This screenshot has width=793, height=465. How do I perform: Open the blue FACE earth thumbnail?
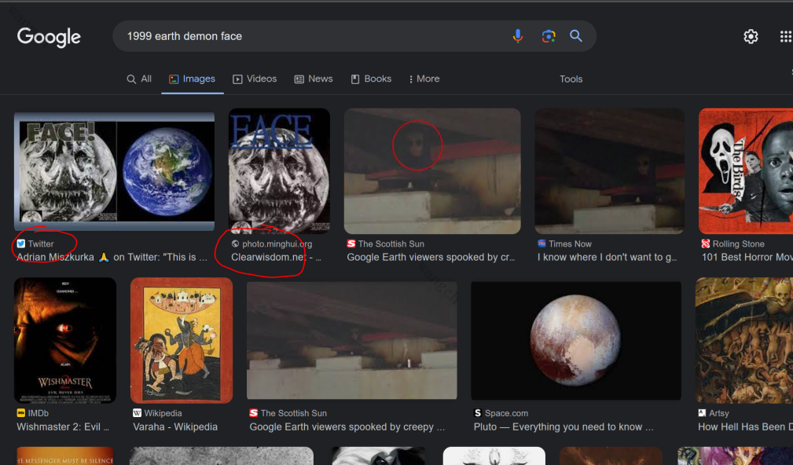279,170
